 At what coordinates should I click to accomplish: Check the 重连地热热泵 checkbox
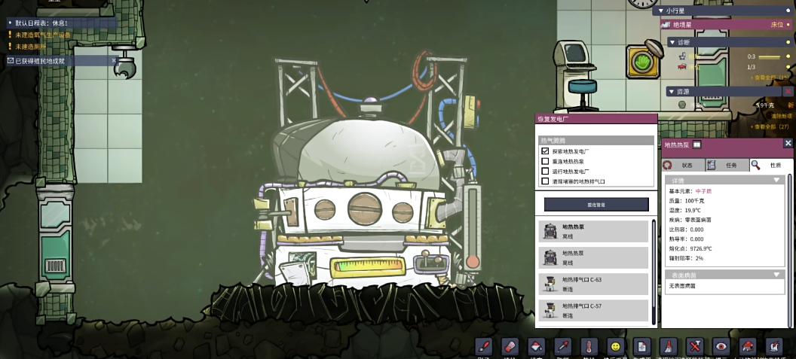(x=545, y=161)
